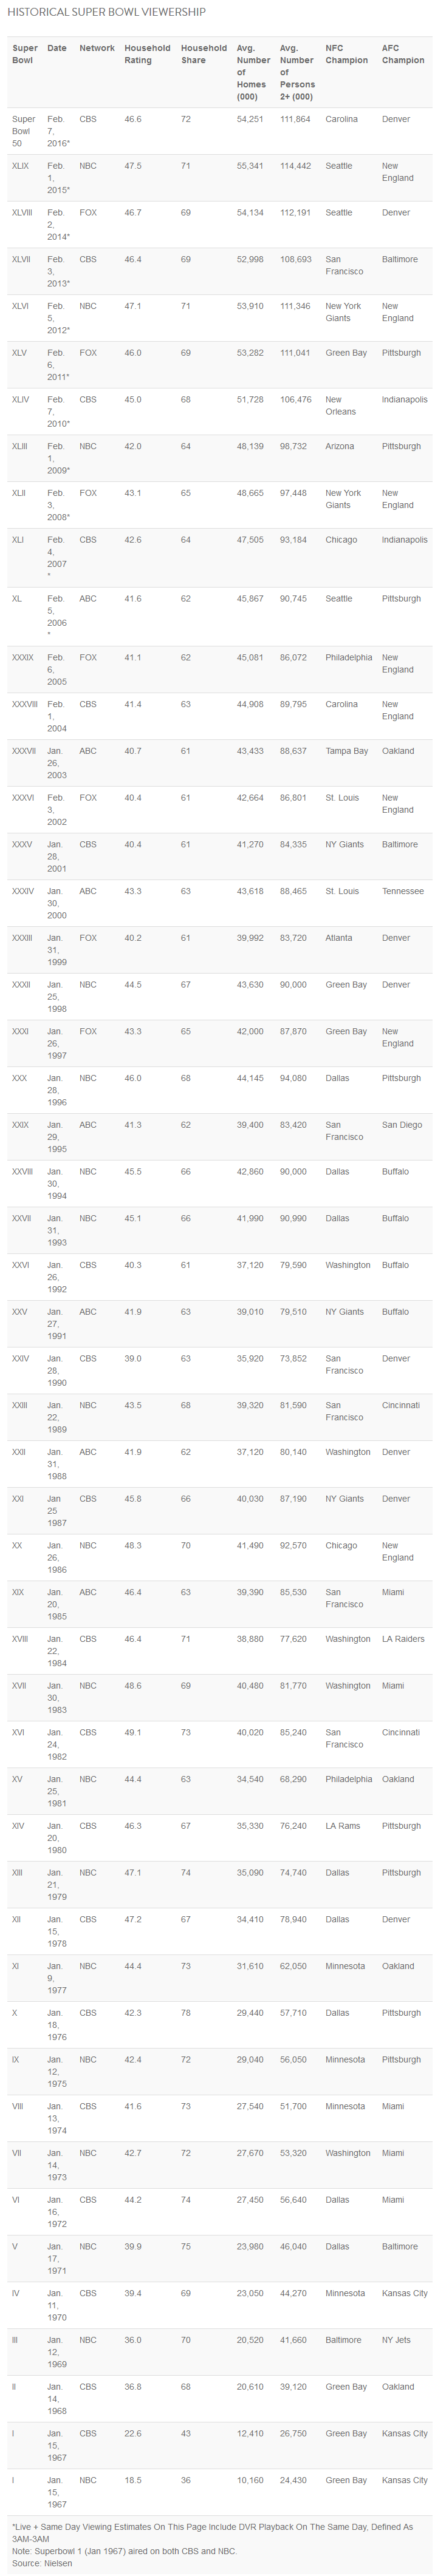Click the New Orleans NFC champion cell
The image size is (435, 2576).
click(340, 405)
